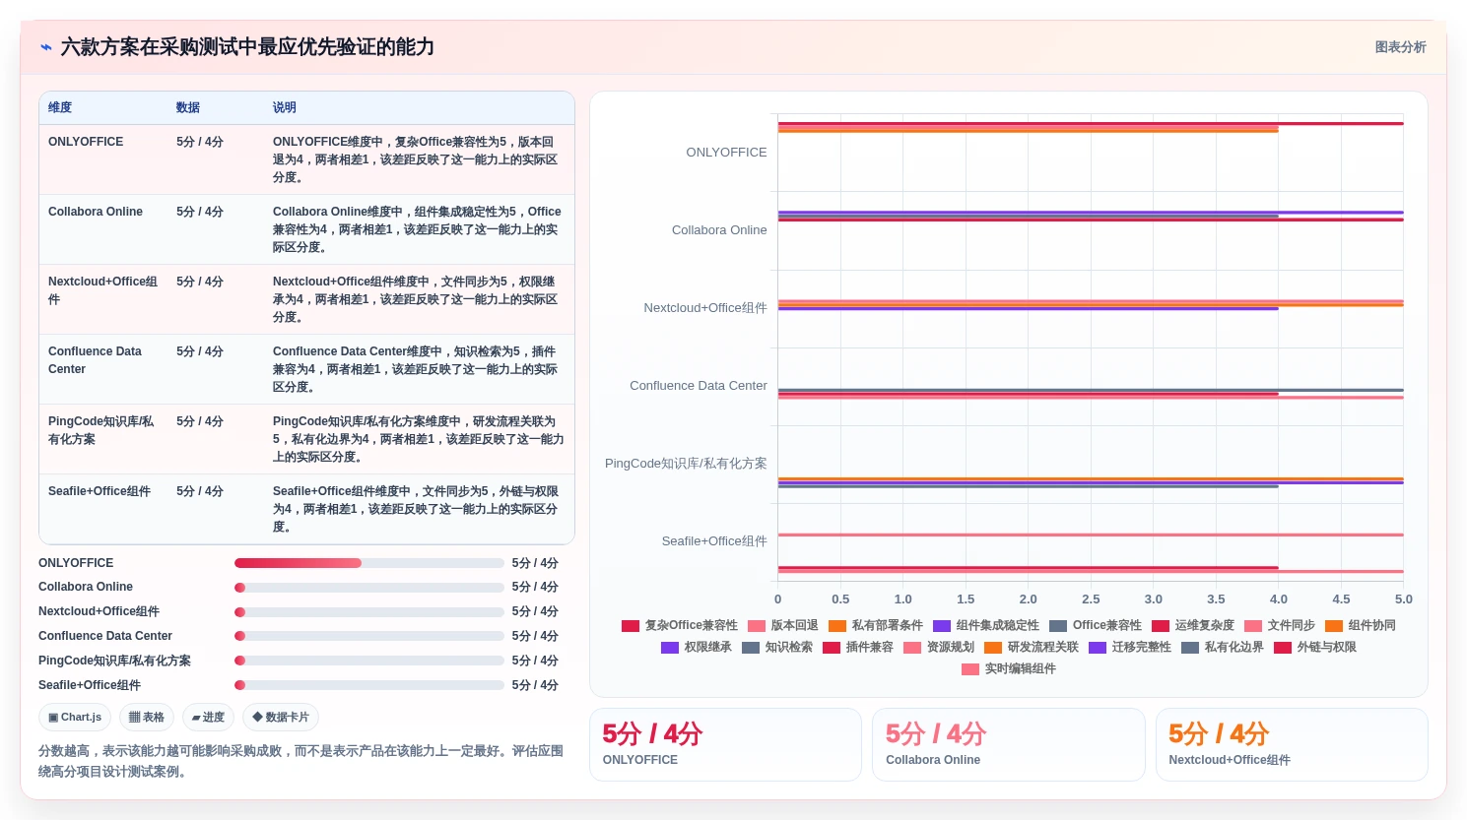Click the 5.0 tick on the chart x-axis

[x=1403, y=599]
